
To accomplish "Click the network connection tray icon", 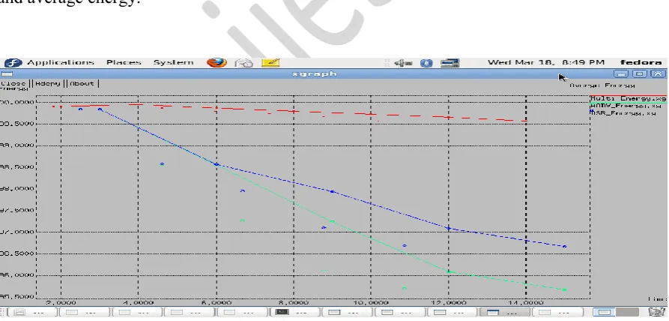I will click(x=449, y=63).
